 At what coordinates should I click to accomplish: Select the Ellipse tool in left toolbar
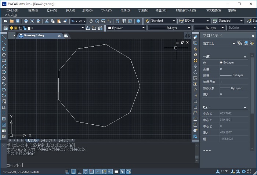(4, 90)
